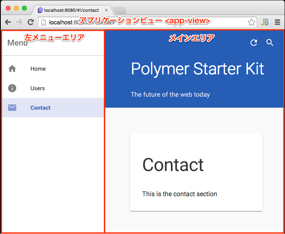
Task: Click the Contact envelope icon
Action: (12, 108)
